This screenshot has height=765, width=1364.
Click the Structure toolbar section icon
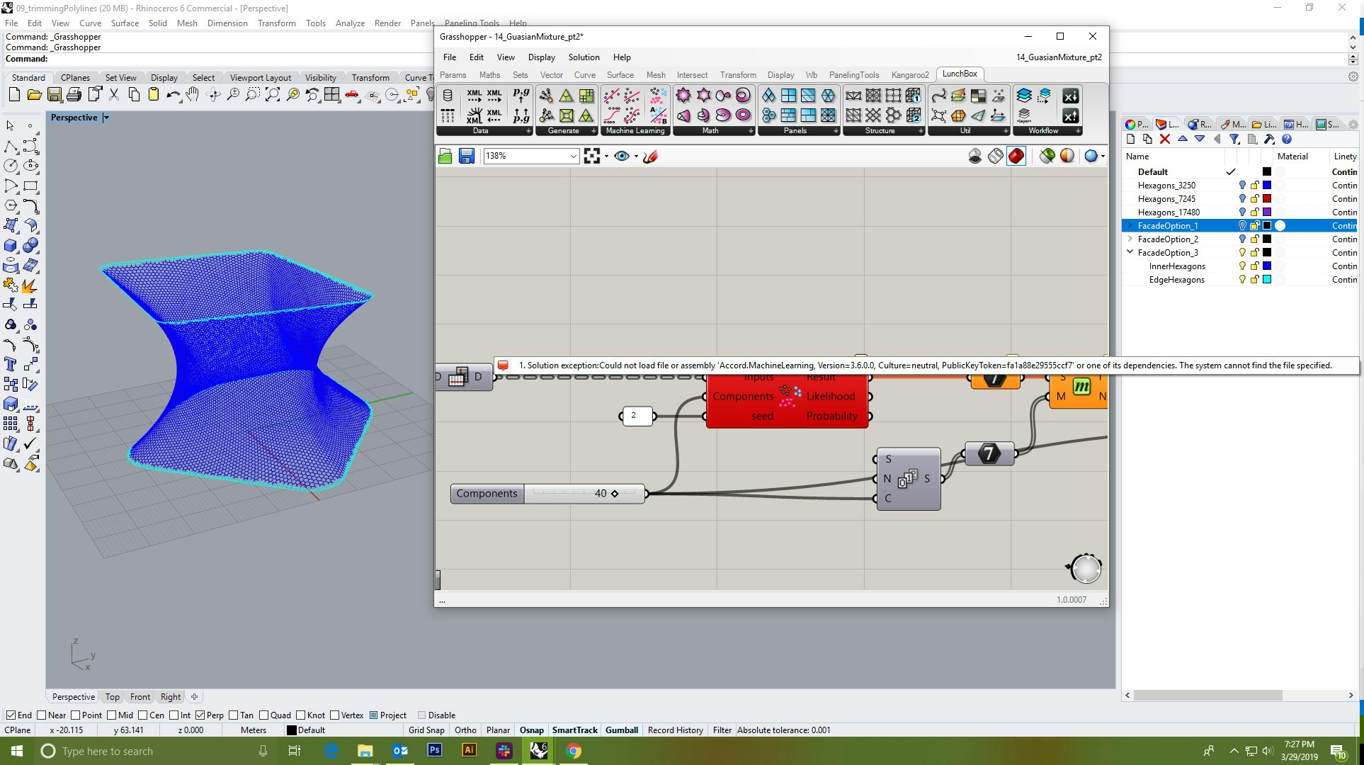(x=880, y=130)
